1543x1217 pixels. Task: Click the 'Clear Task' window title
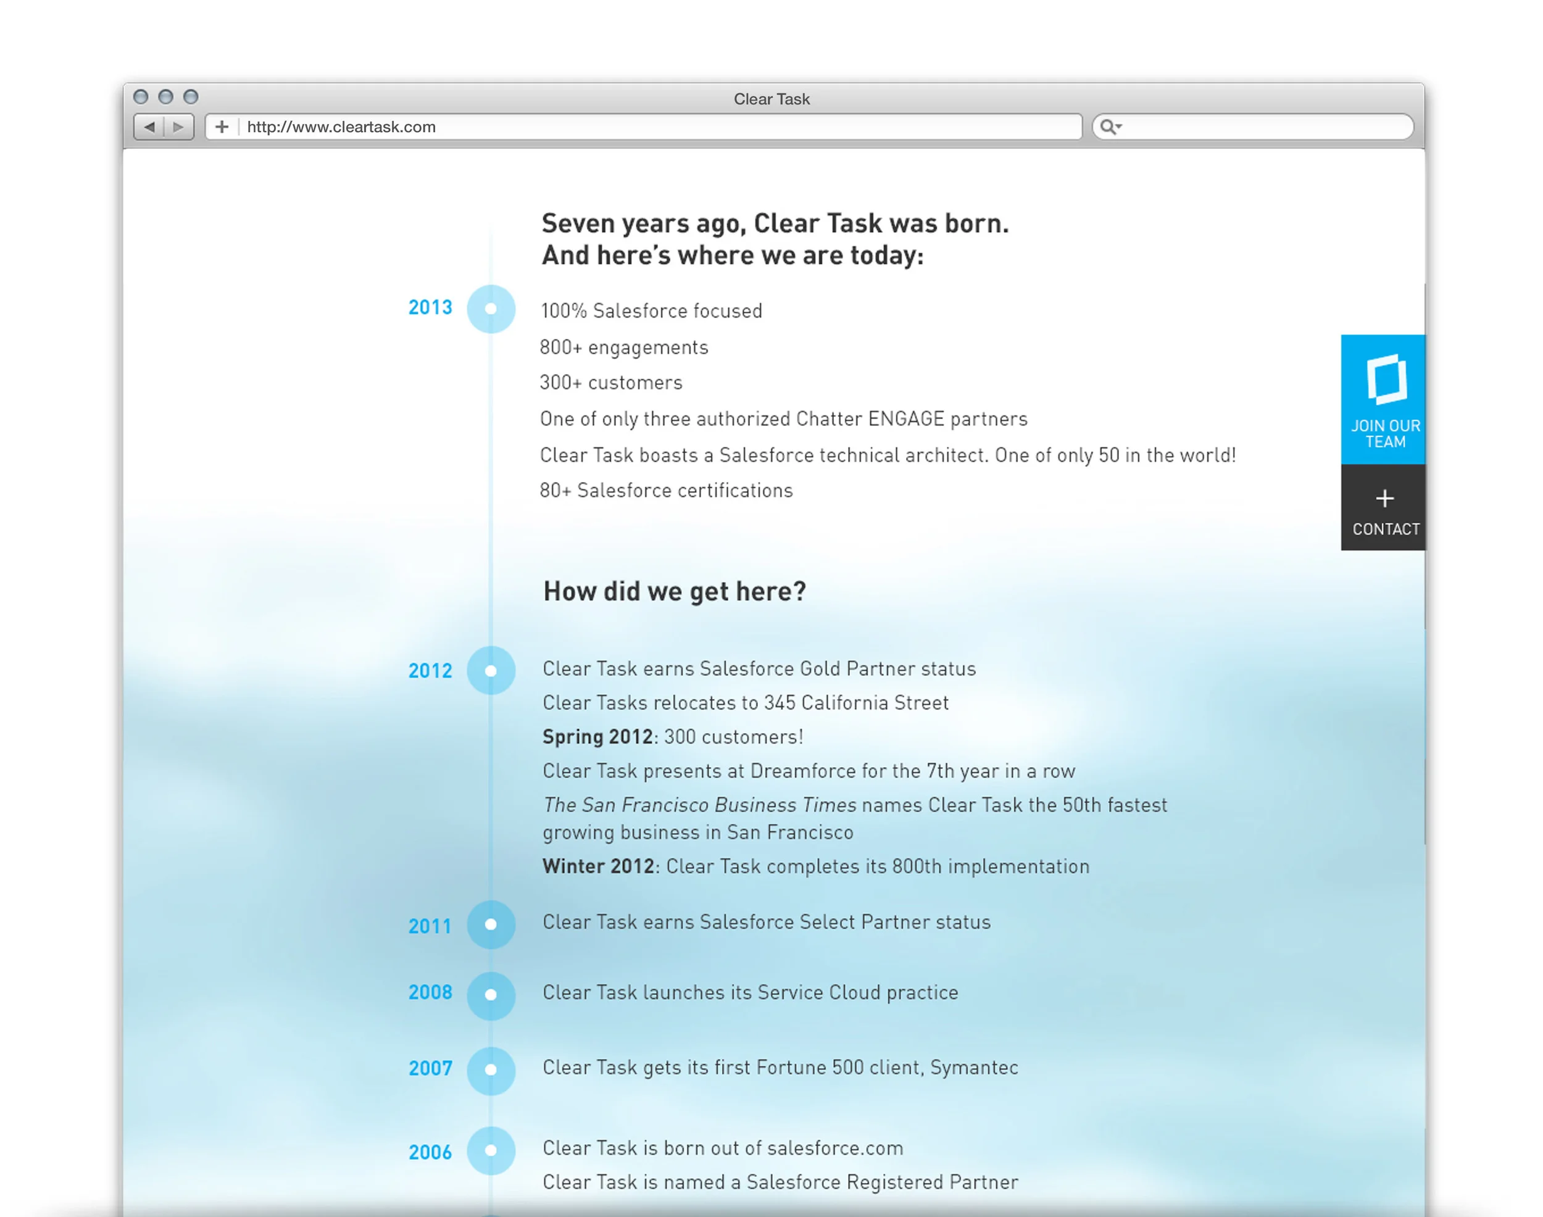[772, 99]
